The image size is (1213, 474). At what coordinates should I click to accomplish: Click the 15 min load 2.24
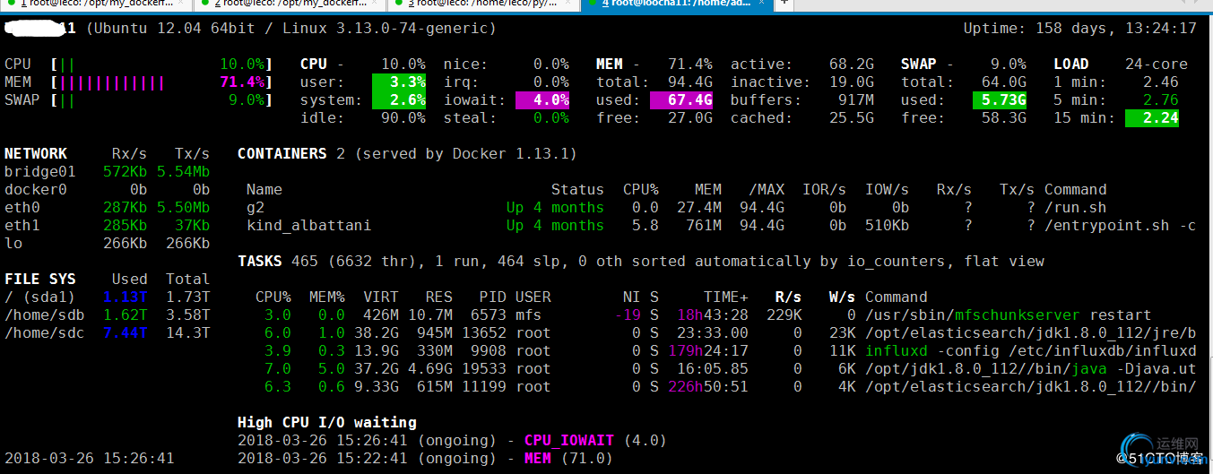click(1152, 118)
